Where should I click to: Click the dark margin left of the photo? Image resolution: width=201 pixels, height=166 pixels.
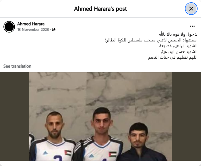14,117
